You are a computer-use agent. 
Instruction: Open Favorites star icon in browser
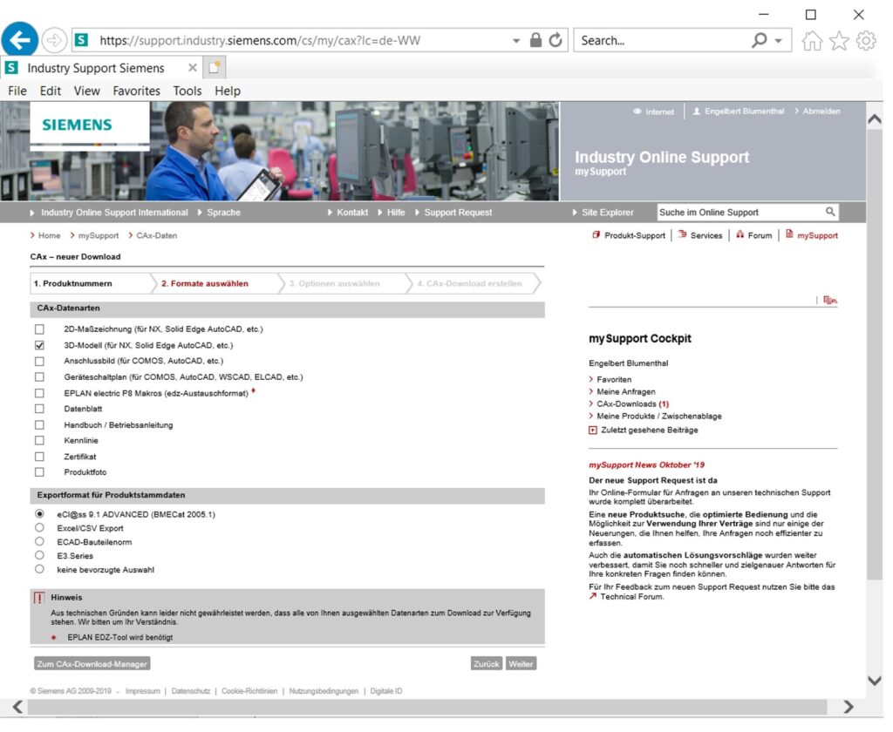click(x=839, y=40)
